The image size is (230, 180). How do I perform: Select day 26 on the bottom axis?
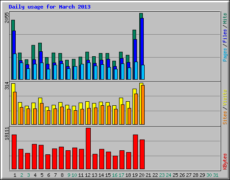point(182,175)
